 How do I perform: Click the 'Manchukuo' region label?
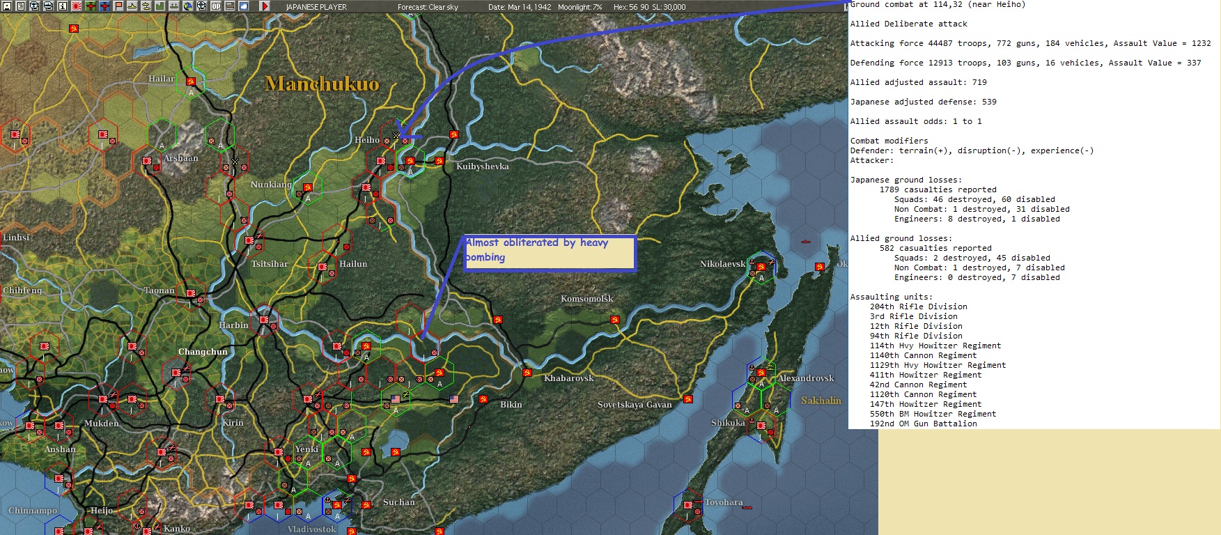pos(322,84)
